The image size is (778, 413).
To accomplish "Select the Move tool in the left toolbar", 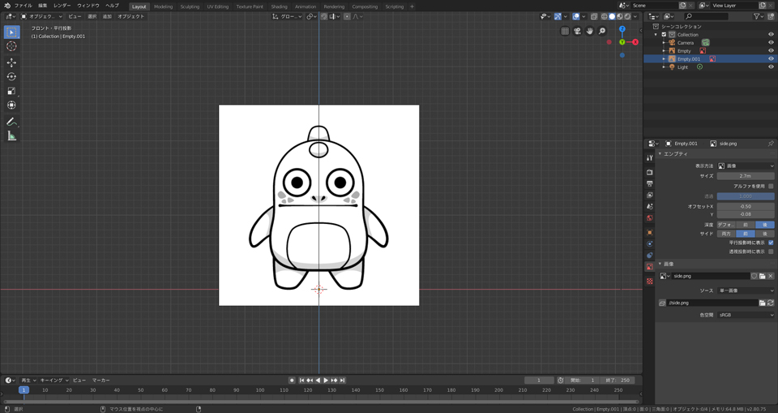I will click(11, 62).
